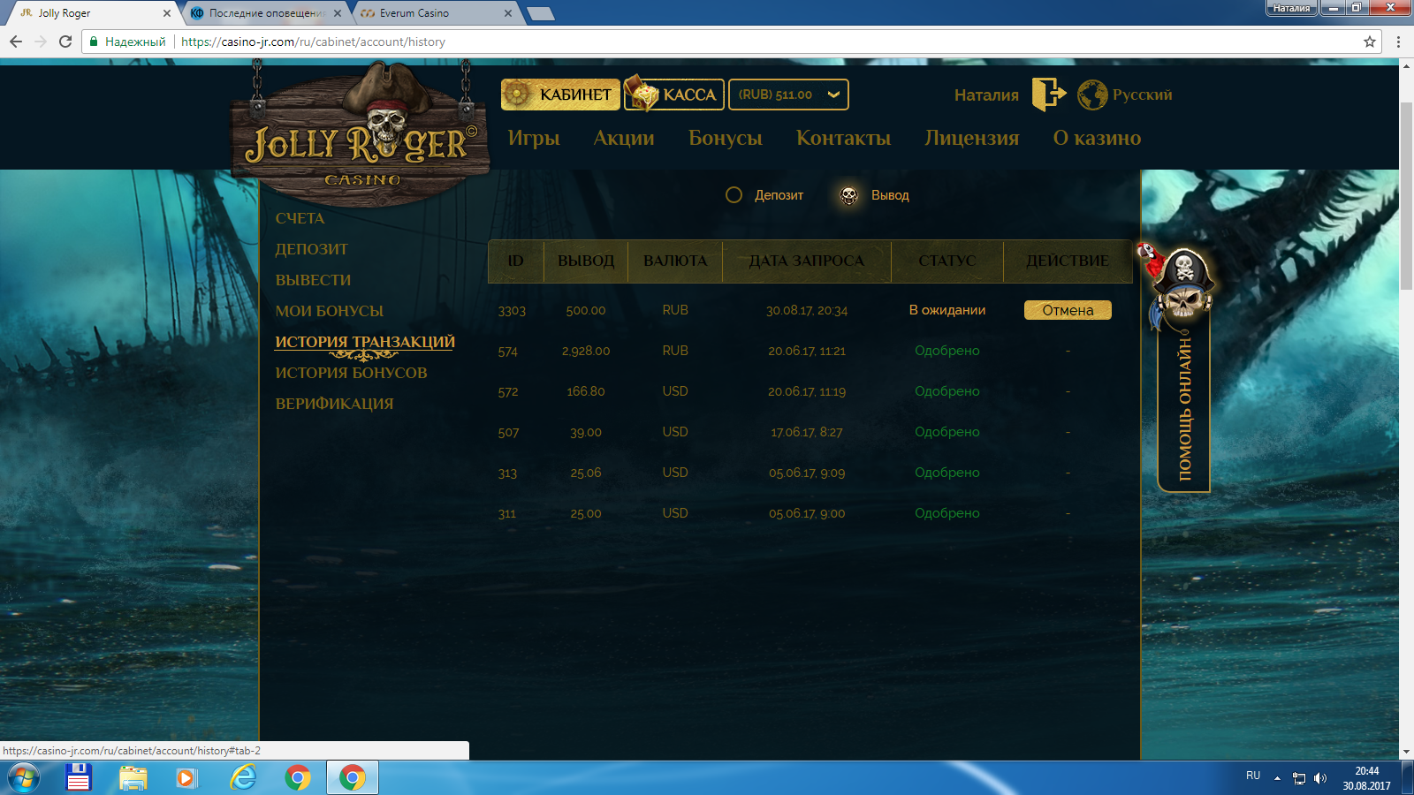Click the globe language icon
The width and height of the screenshot is (1414, 795).
point(1092,95)
